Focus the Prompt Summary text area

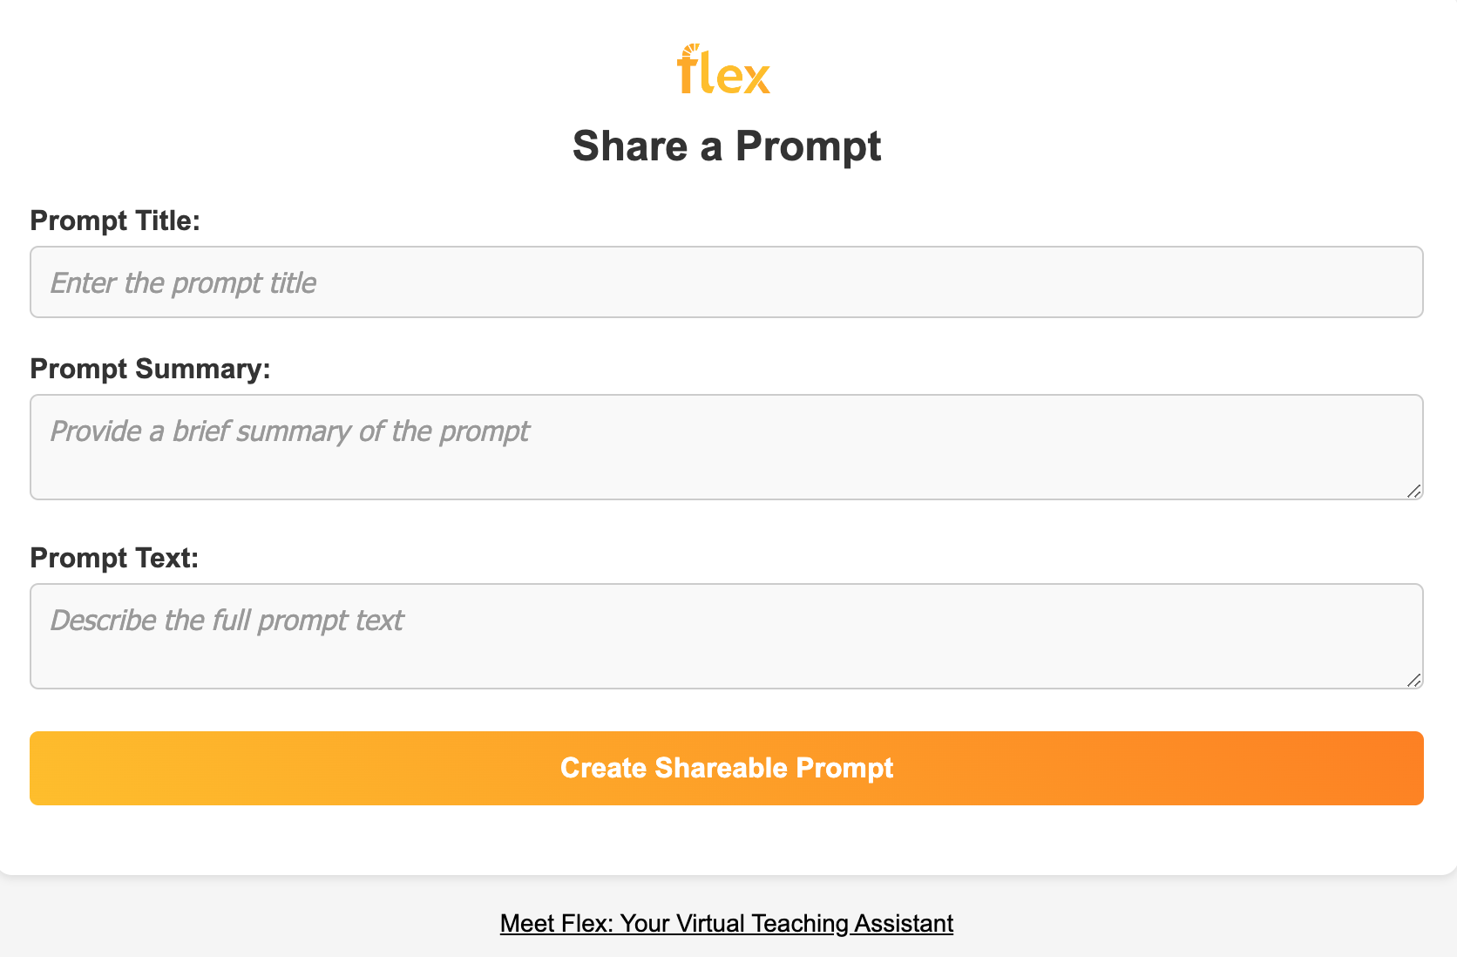(726, 460)
